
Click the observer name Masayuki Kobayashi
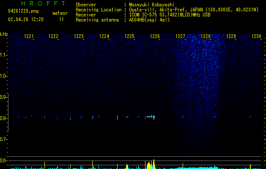pos(152,5)
